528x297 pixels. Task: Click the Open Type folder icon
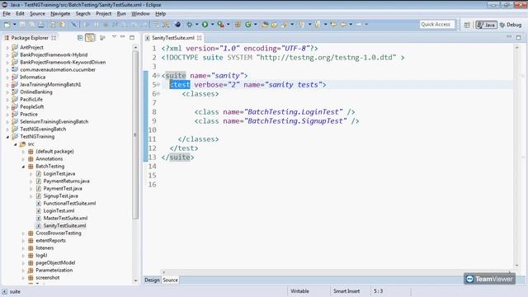(x=265, y=25)
